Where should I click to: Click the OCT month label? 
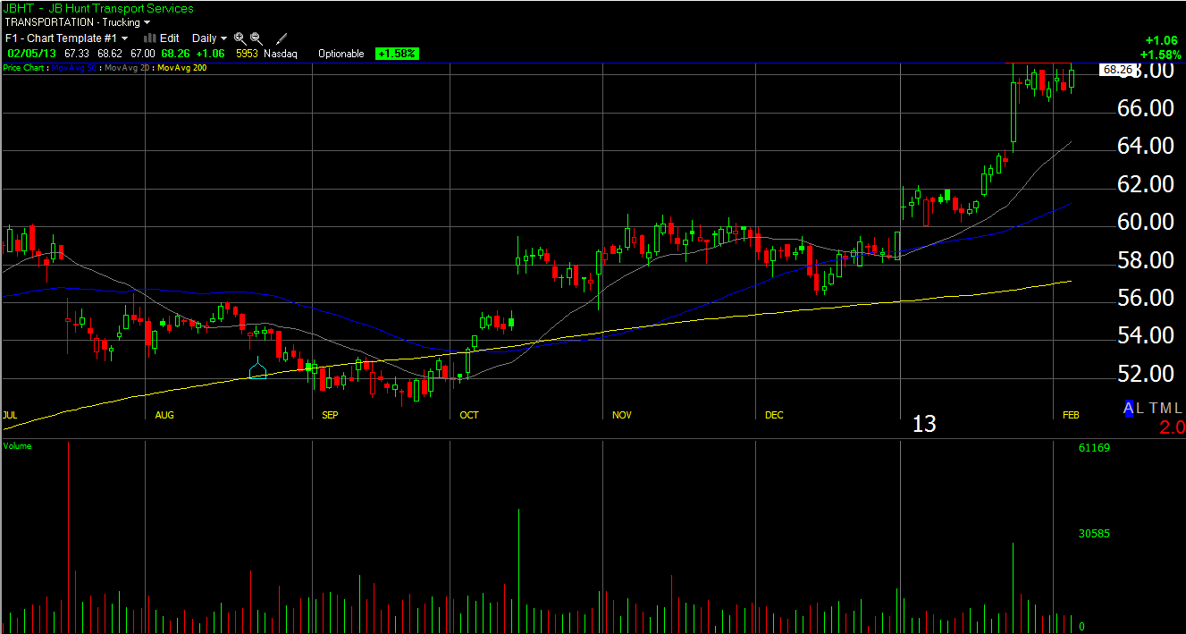click(x=468, y=416)
